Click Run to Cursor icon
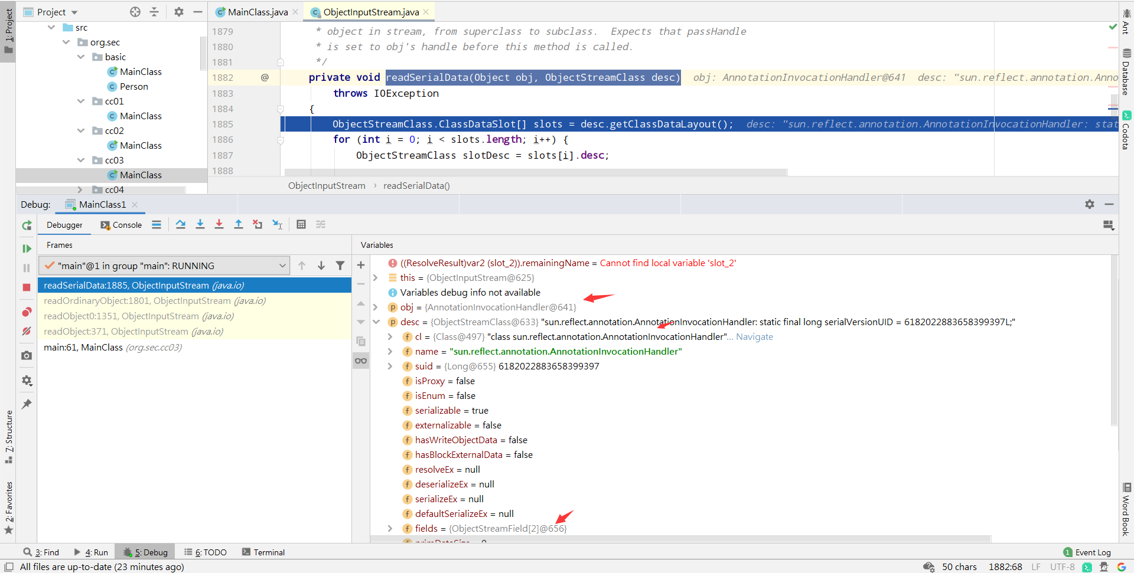This screenshot has height=573, width=1134. (277, 224)
